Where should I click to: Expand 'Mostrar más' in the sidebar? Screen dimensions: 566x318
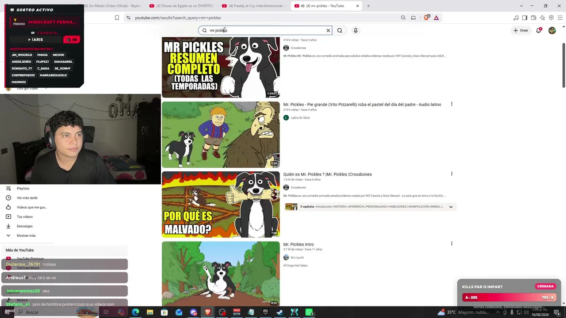(26, 236)
